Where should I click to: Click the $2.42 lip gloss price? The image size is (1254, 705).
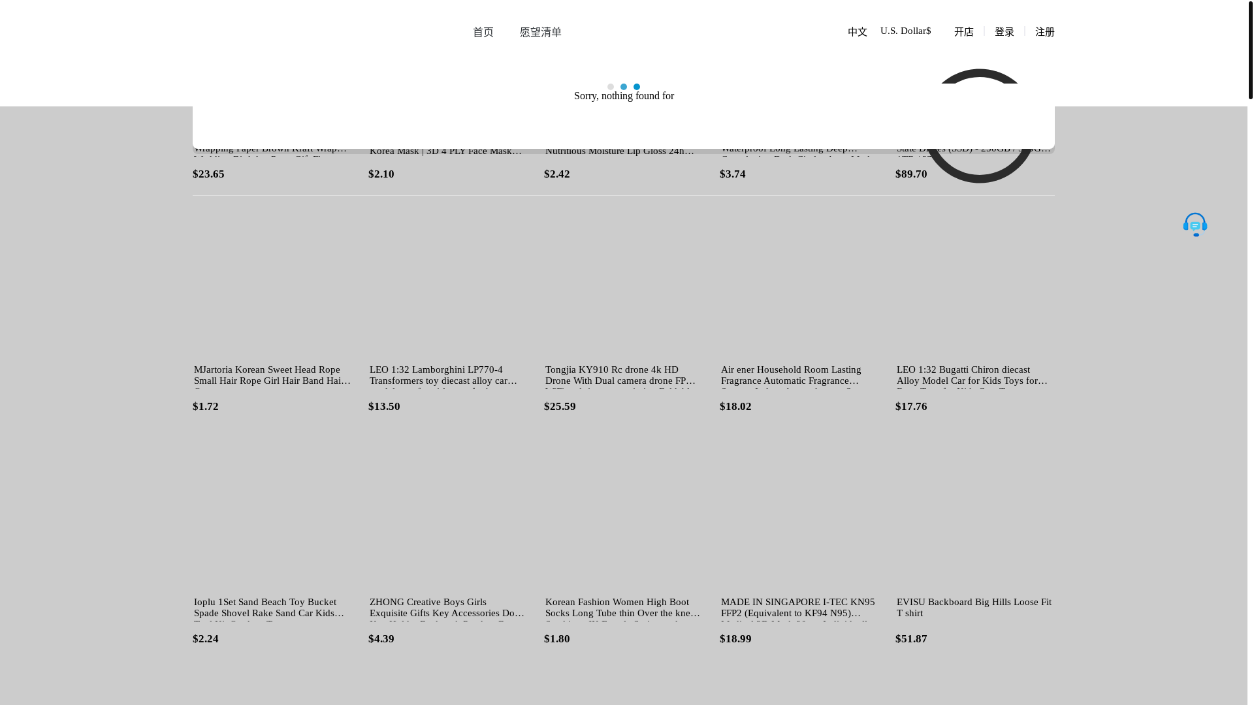click(557, 174)
